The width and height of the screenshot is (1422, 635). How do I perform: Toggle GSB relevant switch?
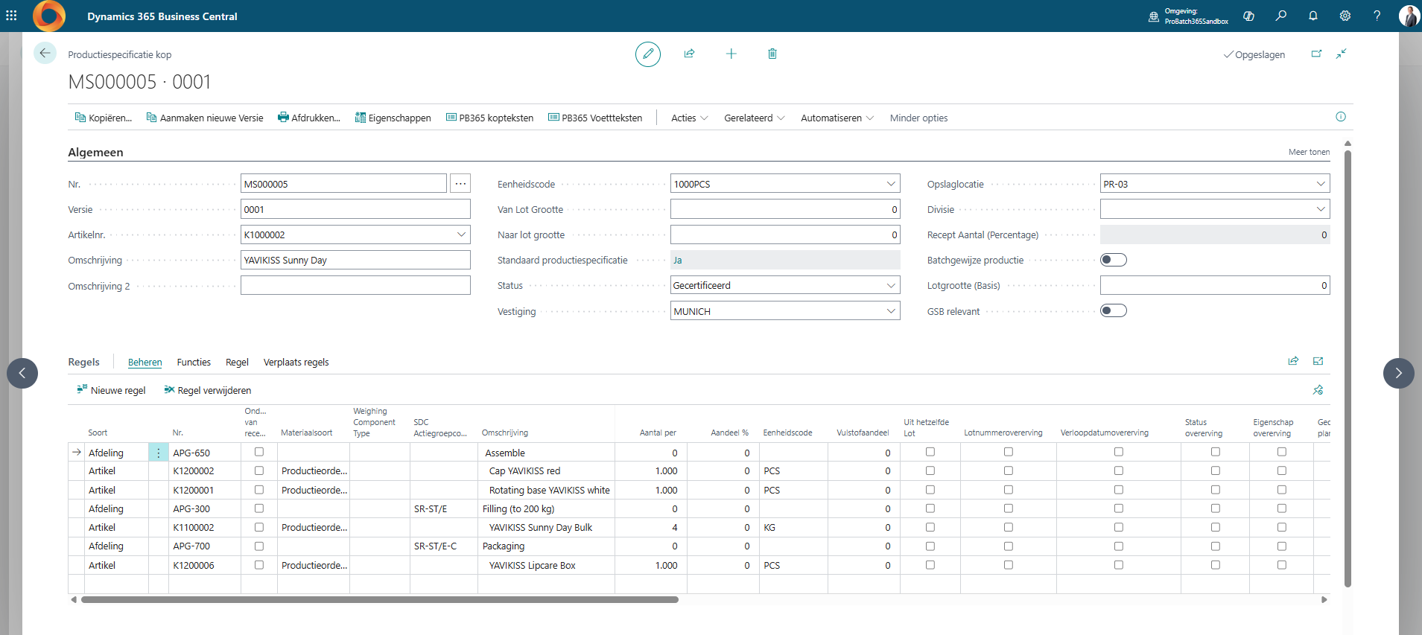point(1114,310)
